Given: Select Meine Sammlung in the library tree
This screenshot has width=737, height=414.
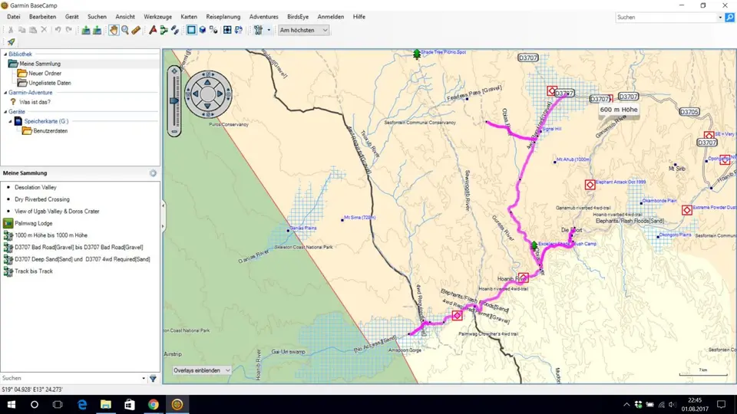Looking at the screenshot, I should [x=40, y=64].
